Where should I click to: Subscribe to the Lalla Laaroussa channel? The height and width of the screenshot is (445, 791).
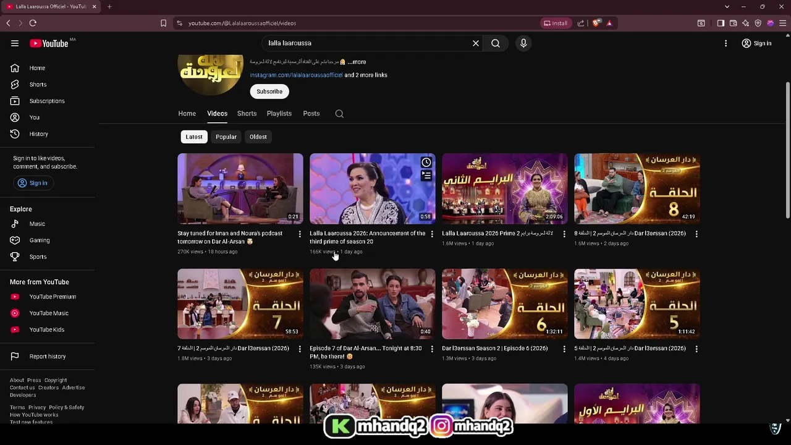coord(269,91)
